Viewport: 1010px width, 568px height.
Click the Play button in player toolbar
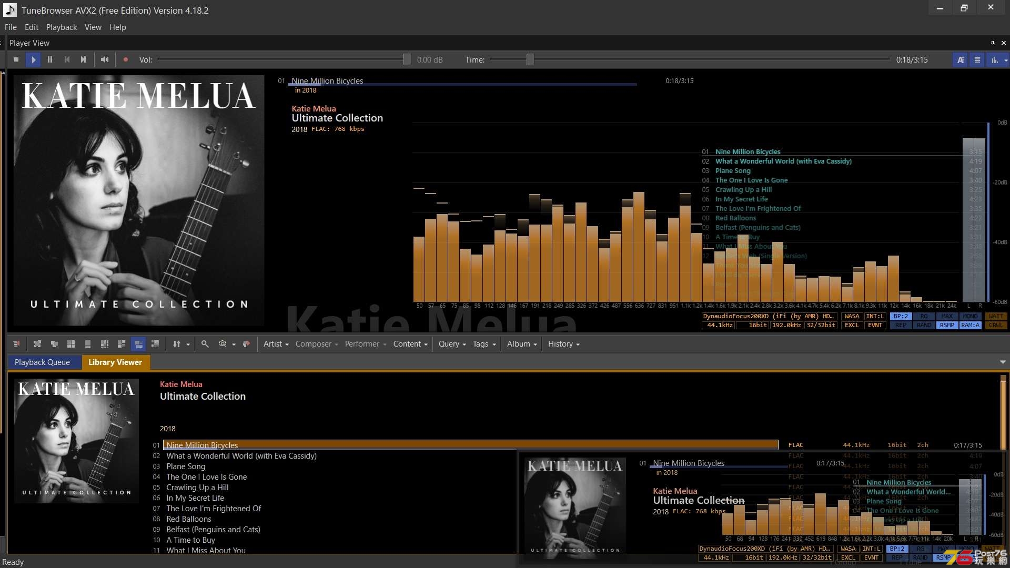(33, 60)
